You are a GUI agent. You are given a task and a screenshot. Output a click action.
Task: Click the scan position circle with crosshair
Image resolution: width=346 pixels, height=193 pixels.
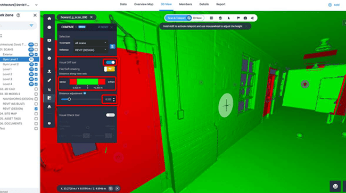click(226, 105)
